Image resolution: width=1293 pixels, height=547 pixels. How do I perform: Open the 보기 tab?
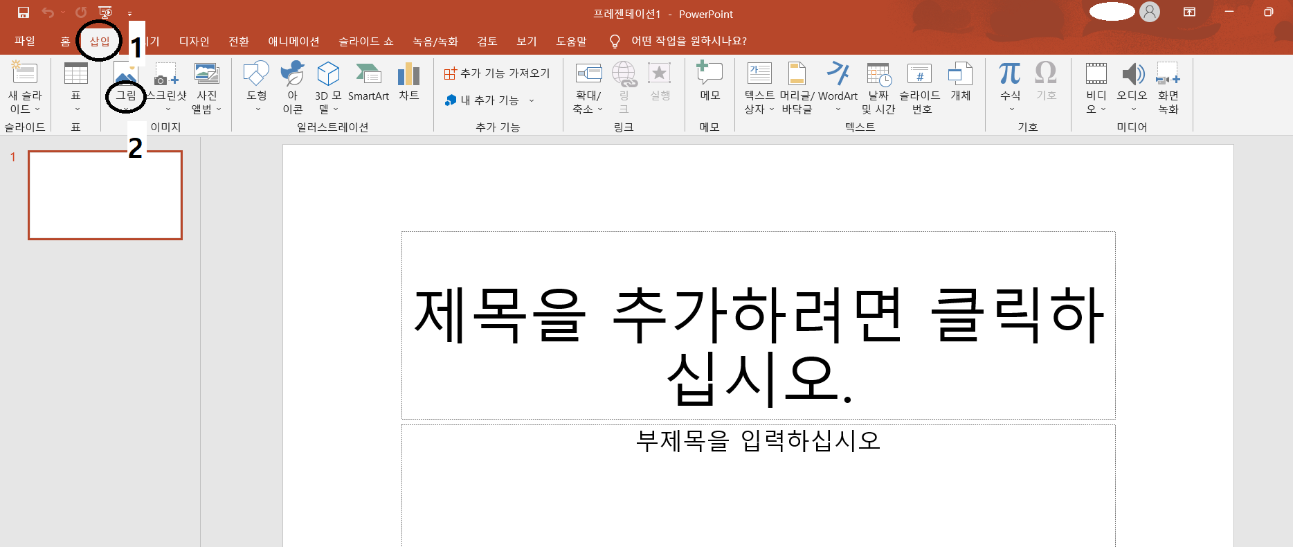click(527, 41)
